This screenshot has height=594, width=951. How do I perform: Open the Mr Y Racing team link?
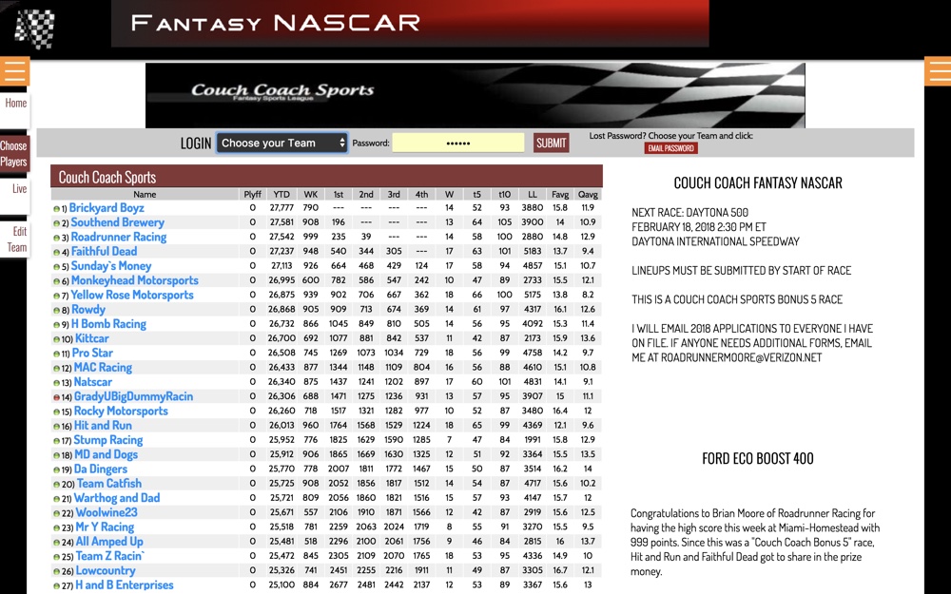click(105, 527)
